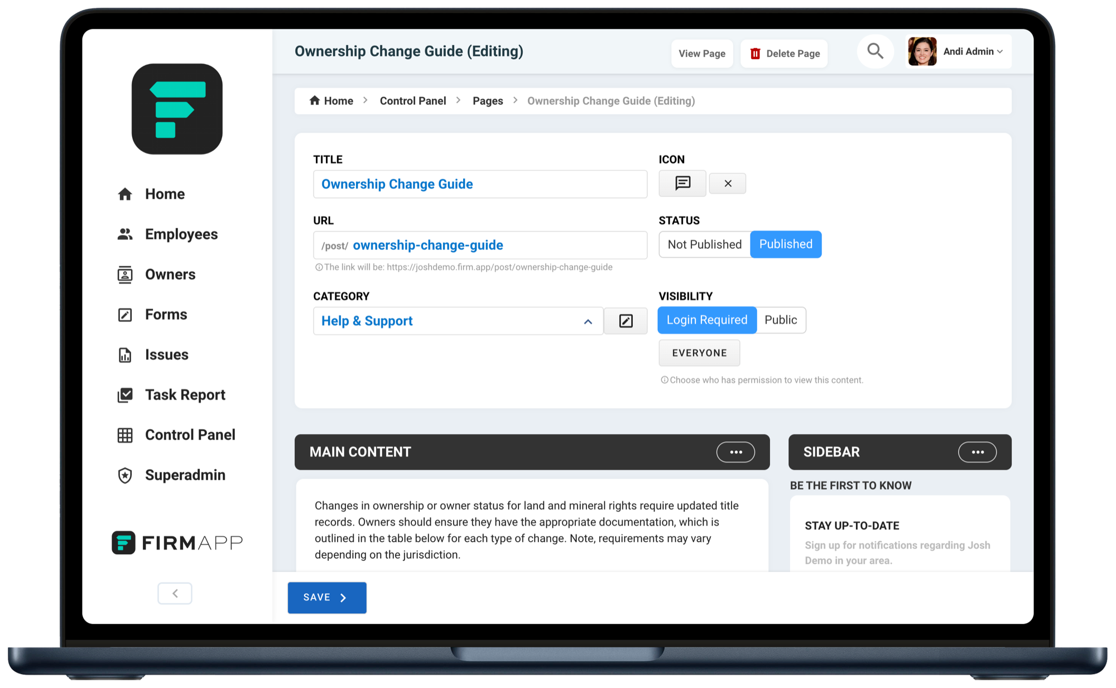
Task: Enable the Everyone permission option
Action: 699,353
